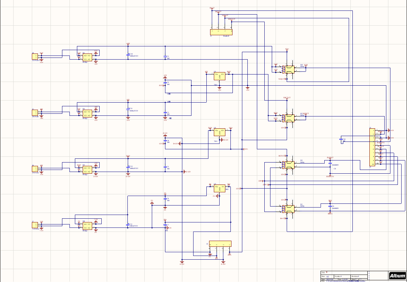407x282 pixels.
Task: Click capacitor C10 1000uF/35V
Action: (128, 55)
